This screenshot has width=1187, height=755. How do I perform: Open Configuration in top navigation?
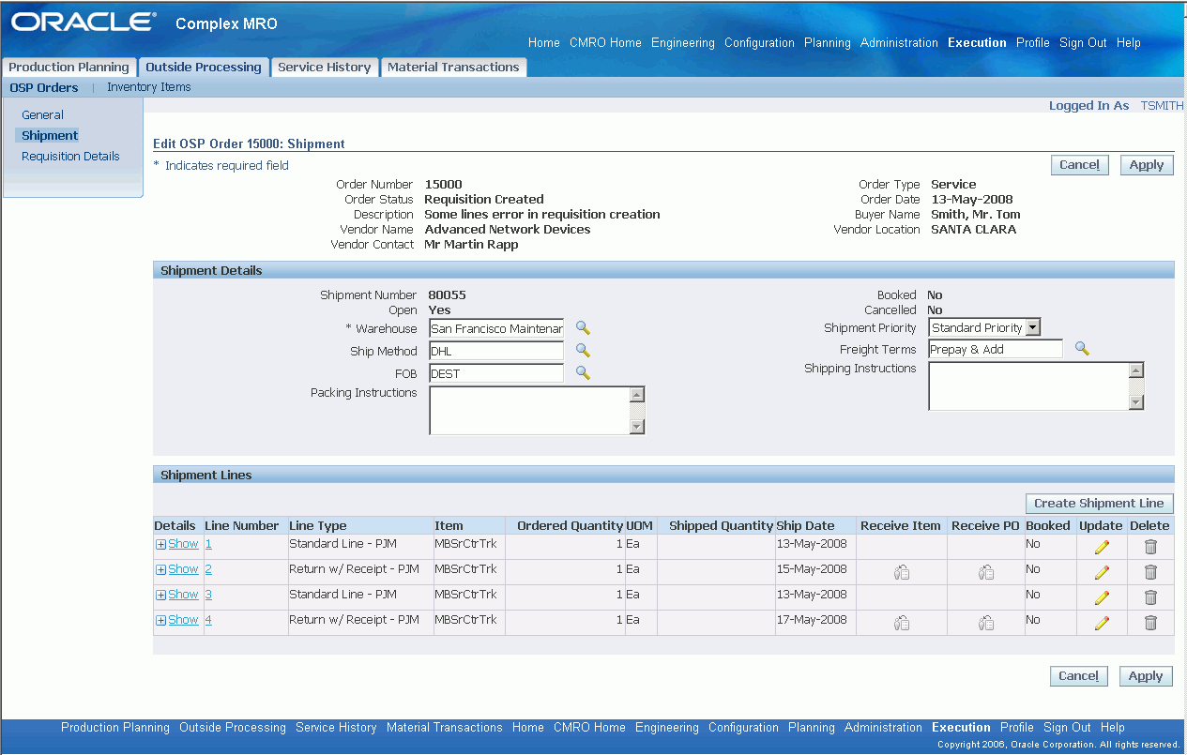tap(759, 43)
